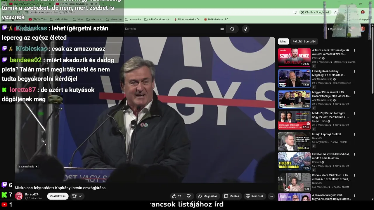
Task: Click the magnifier search button
Action: (232, 29)
